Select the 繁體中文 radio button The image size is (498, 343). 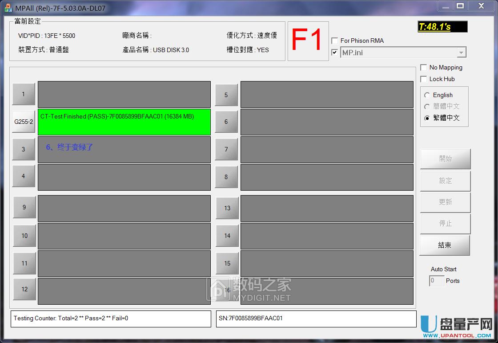(x=427, y=118)
